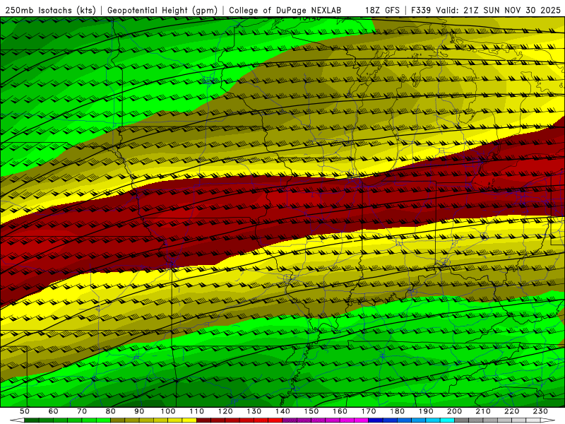Select the bright yellow swatch just before 110
Screen dimensions: 565x424
coord(189,420)
